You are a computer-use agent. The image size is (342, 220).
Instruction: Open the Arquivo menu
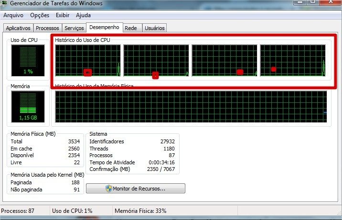13,15
